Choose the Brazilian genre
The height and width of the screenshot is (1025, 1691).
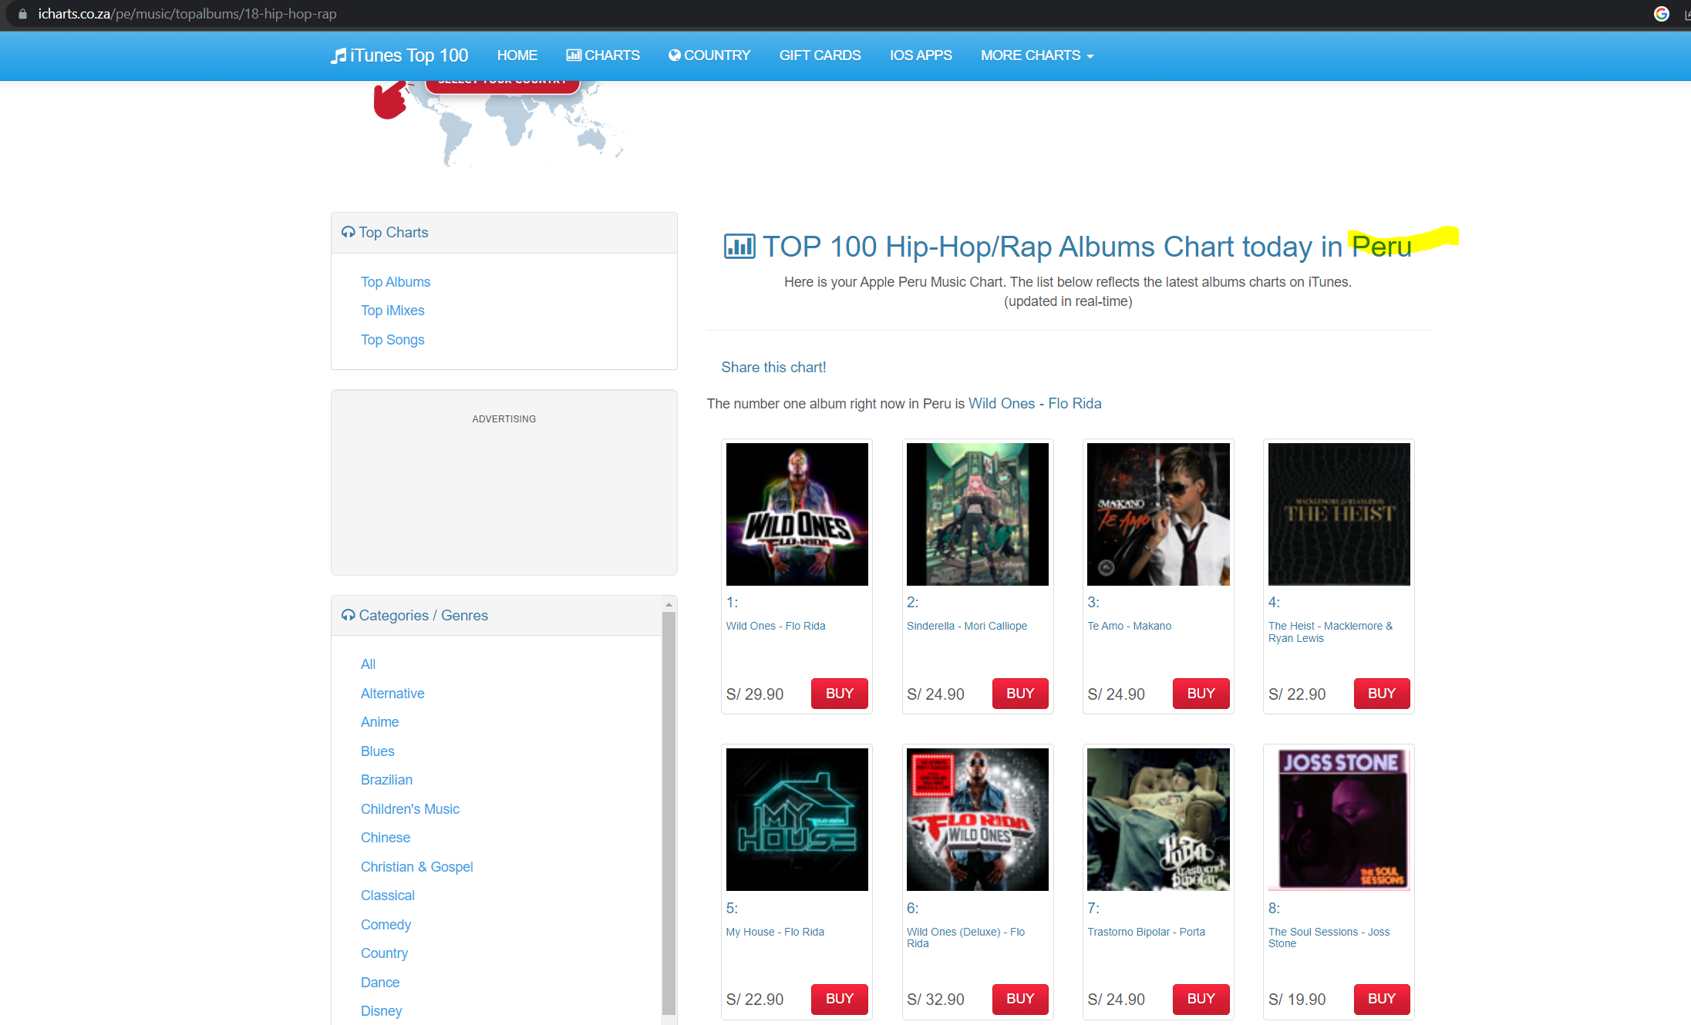tap(386, 780)
